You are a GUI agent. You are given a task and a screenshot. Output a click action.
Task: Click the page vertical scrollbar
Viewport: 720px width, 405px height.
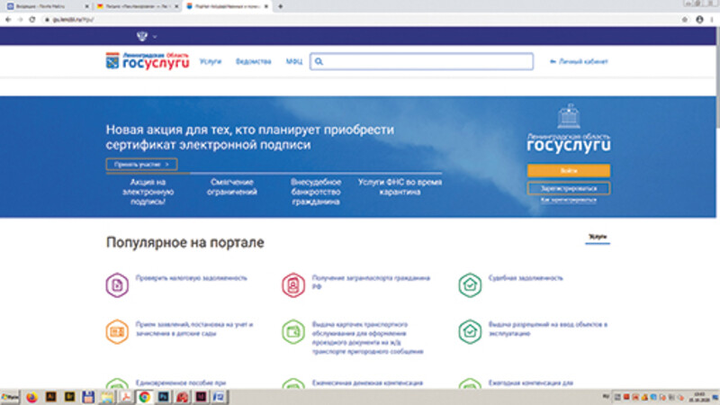coord(717,78)
